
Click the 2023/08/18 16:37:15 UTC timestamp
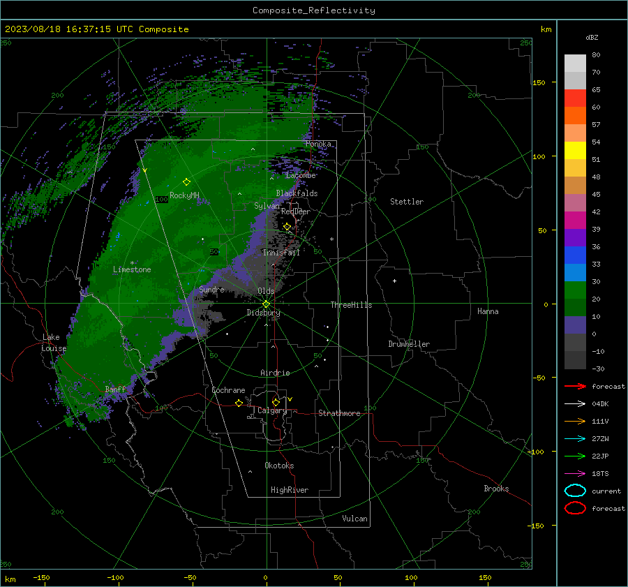tap(63, 29)
